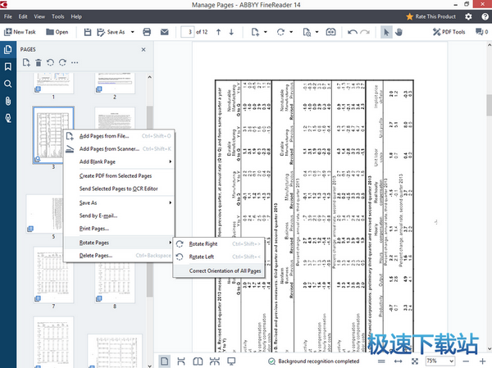Click the page number input field

(x=188, y=32)
